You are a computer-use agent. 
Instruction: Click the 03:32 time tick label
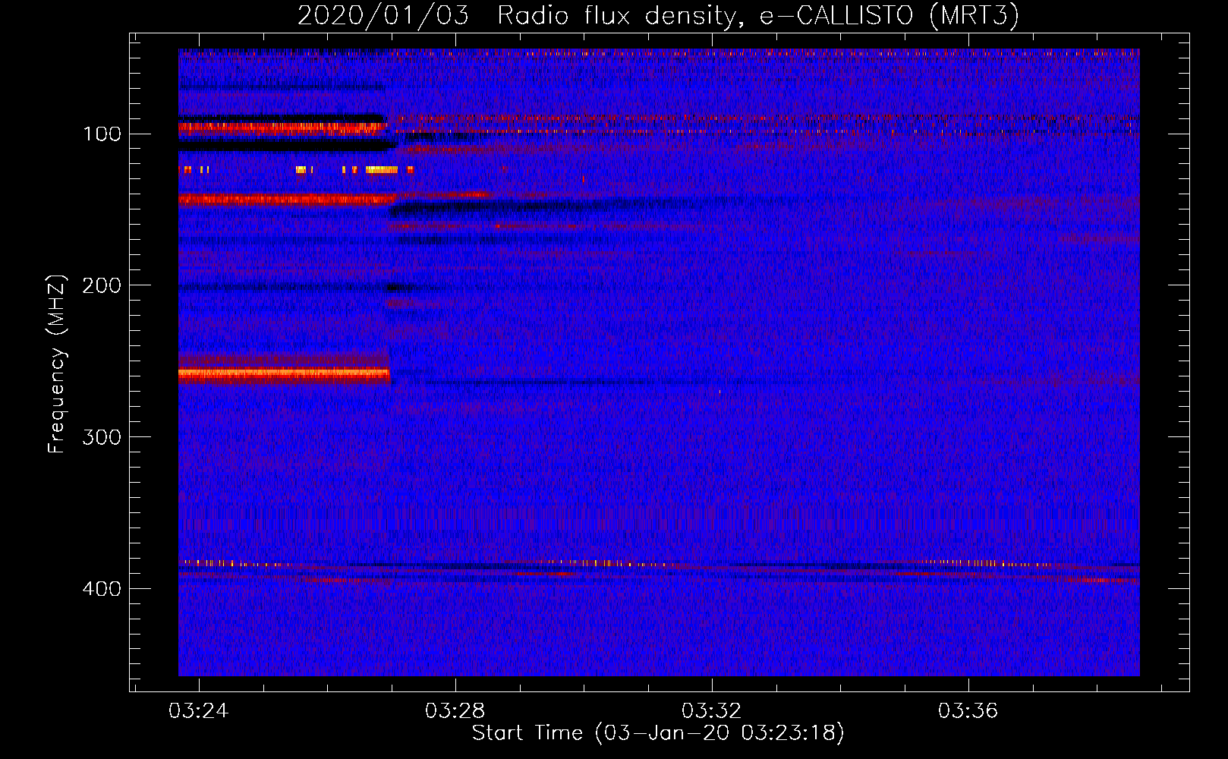pos(712,711)
